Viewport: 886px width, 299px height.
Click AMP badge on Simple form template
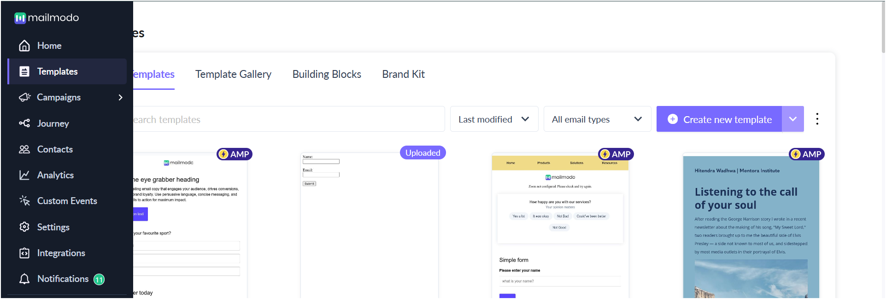616,154
